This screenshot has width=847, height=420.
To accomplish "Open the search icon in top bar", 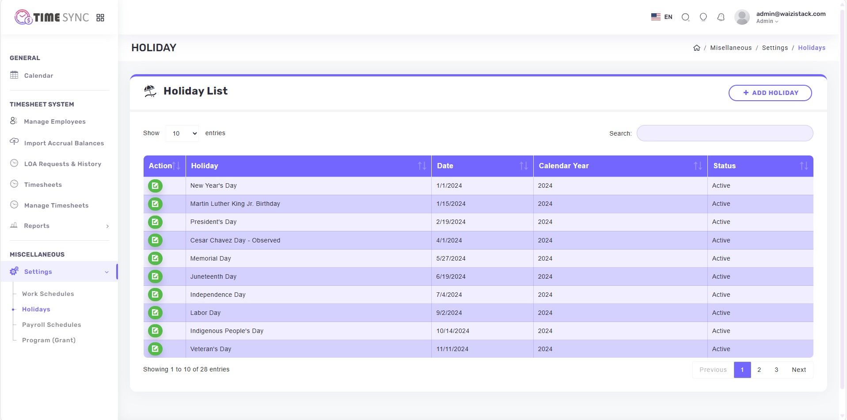I will (x=685, y=17).
